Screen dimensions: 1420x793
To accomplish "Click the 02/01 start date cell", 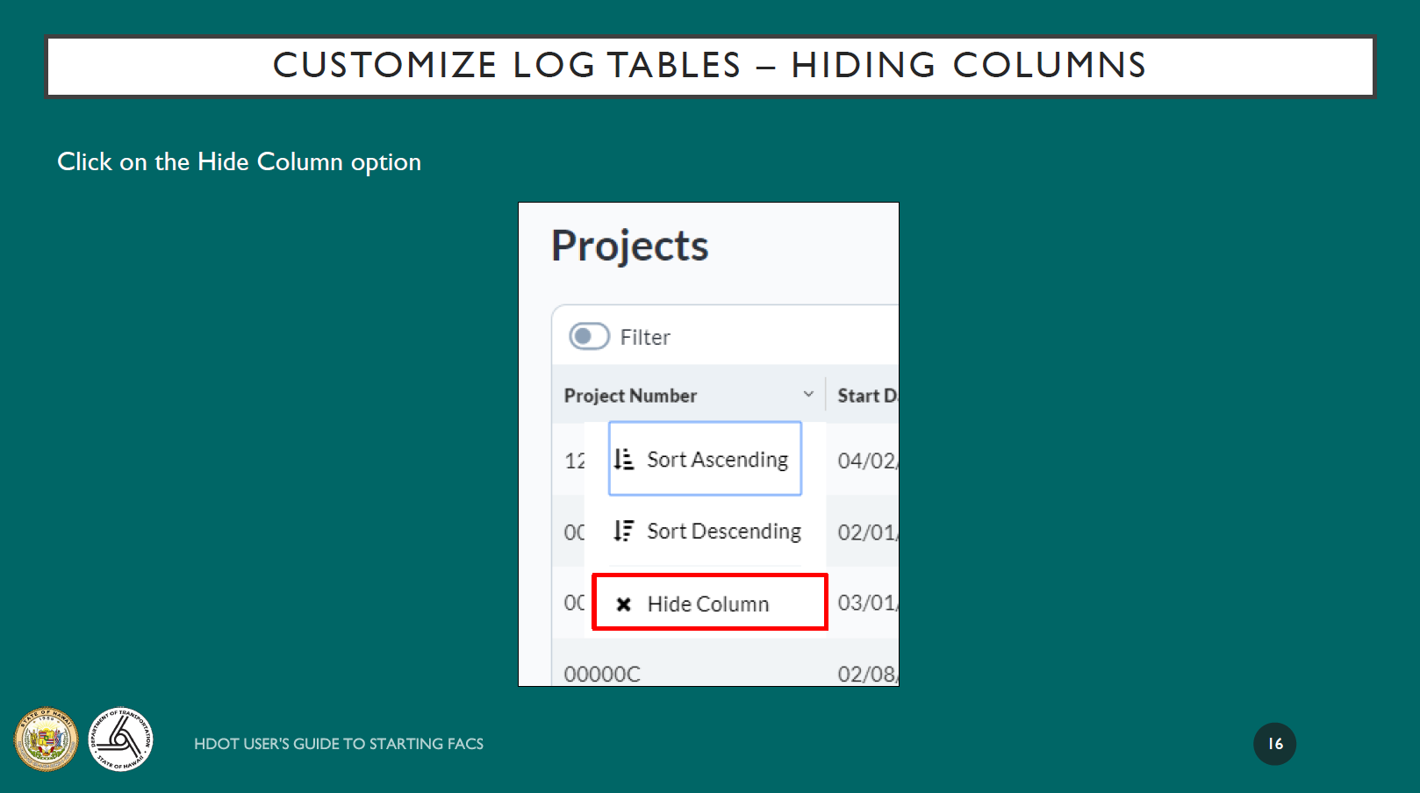I will coord(867,532).
